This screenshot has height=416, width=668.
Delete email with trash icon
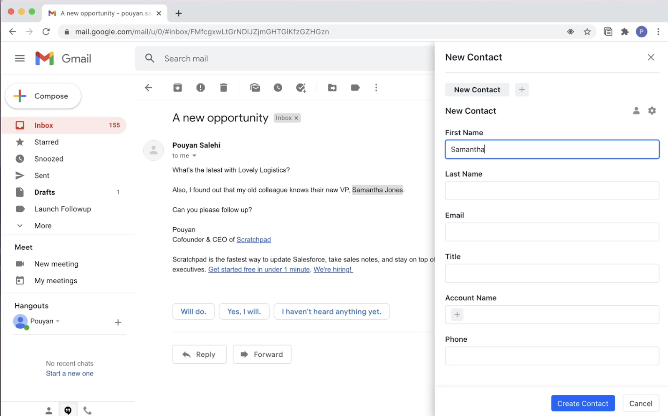click(x=223, y=88)
